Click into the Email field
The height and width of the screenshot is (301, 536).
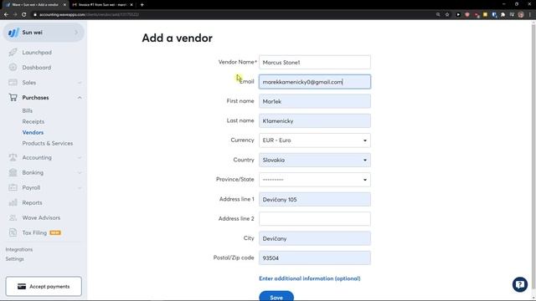(315, 82)
